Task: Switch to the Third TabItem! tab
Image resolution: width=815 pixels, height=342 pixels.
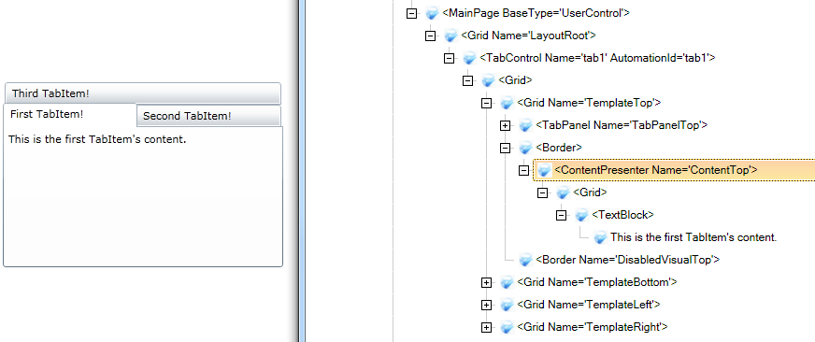Action: (x=143, y=93)
